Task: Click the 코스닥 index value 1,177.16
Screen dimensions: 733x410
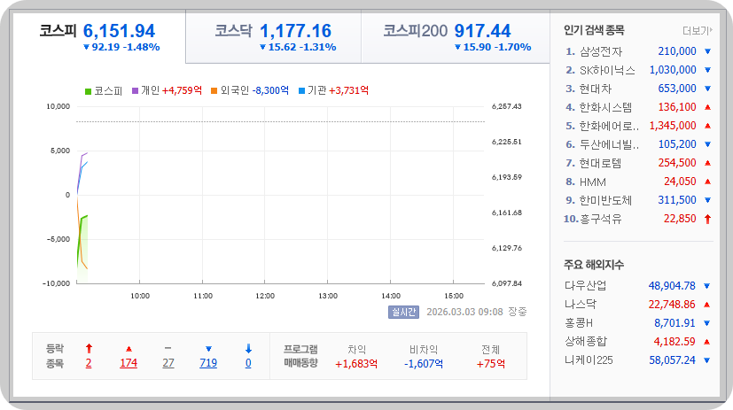Action: (295, 31)
